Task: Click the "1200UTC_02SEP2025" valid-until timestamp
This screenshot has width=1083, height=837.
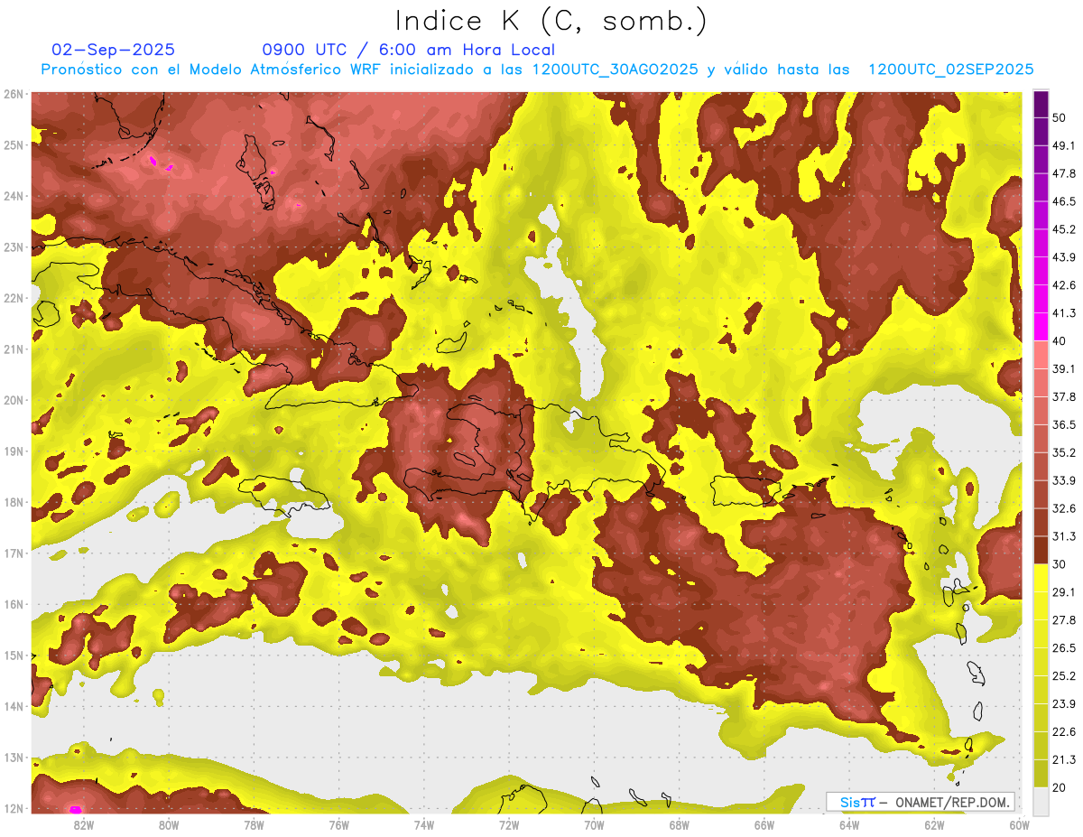Action: coord(950,70)
